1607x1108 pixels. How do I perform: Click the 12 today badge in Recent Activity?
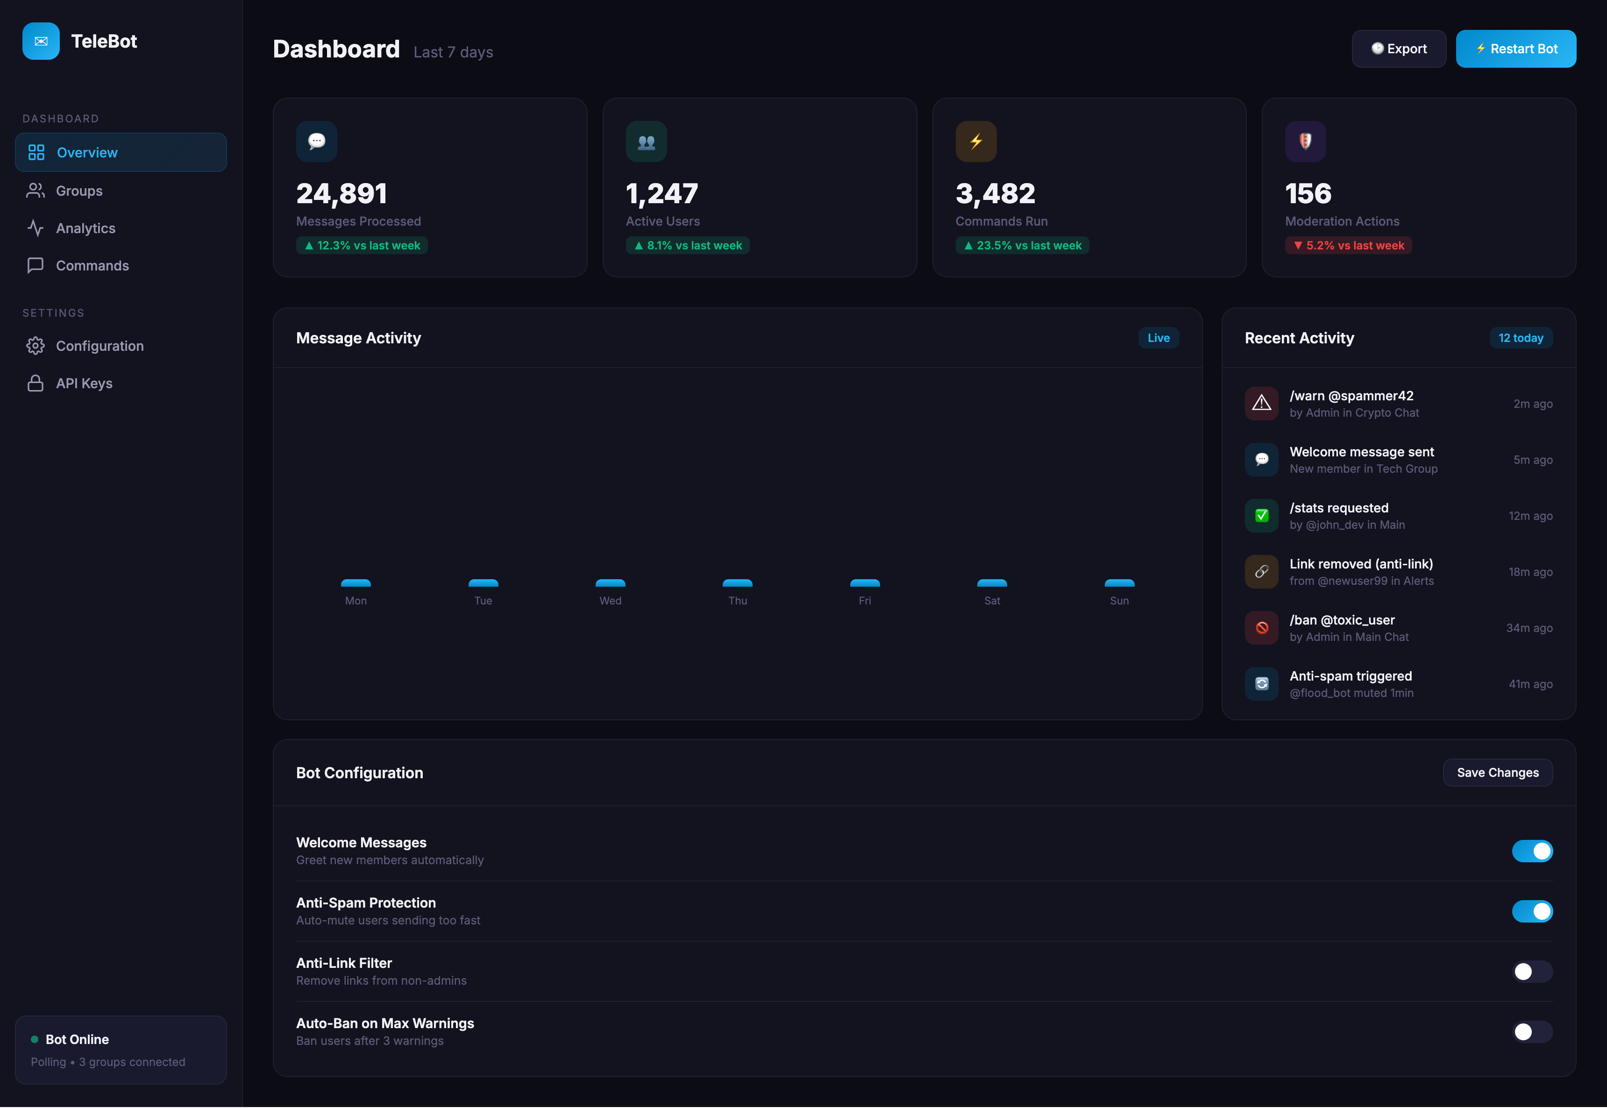(x=1521, y=338)
